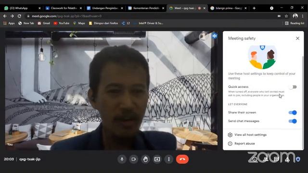Click the meeting code qxg-txak-jip

(30, 159)
